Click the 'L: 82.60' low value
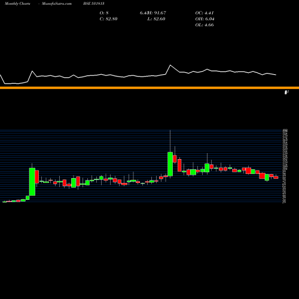Screen dimensions: 299x299 [156, 19]
